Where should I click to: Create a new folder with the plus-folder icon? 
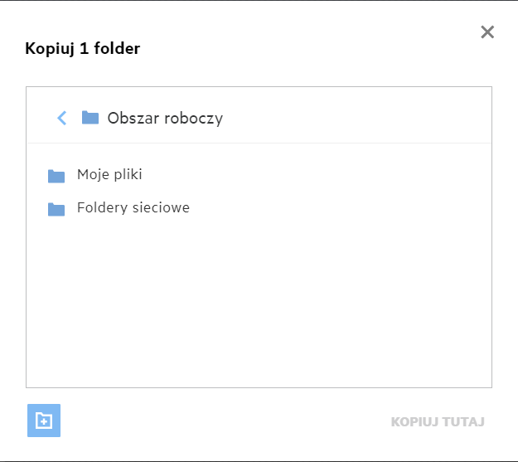(x=44, y=421)
